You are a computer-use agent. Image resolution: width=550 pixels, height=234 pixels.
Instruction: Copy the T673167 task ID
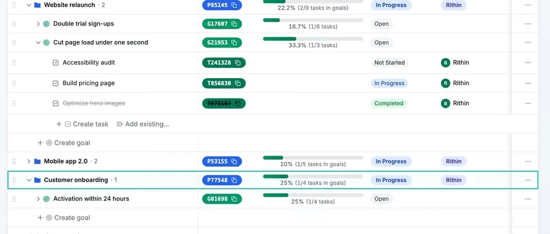238,104
